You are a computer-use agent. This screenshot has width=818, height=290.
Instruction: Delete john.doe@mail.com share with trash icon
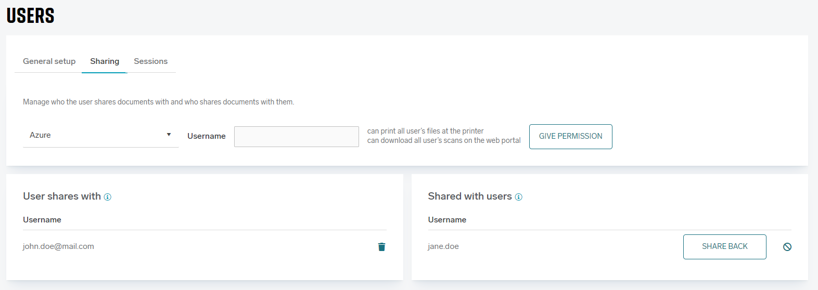tap(381, 247)
